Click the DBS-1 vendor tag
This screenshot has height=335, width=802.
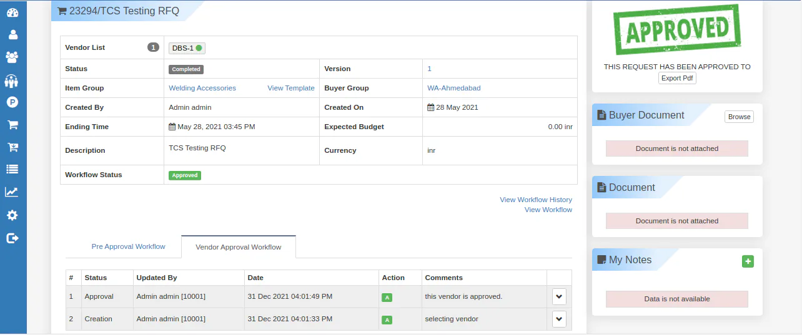point(187,48)
